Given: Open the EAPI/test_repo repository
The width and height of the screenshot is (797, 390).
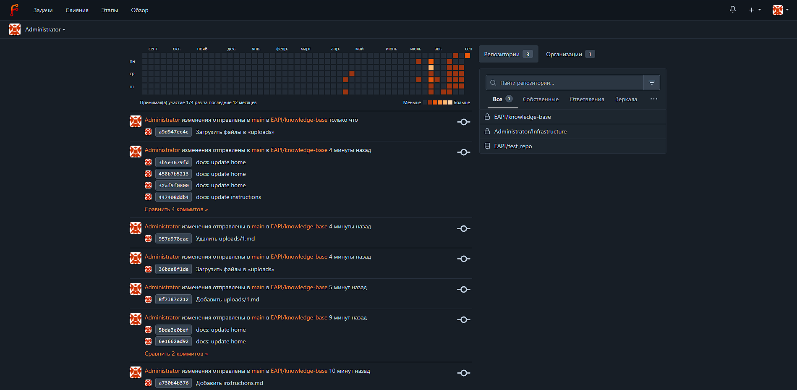Looking at the screenshot, I should click(513, 146).
